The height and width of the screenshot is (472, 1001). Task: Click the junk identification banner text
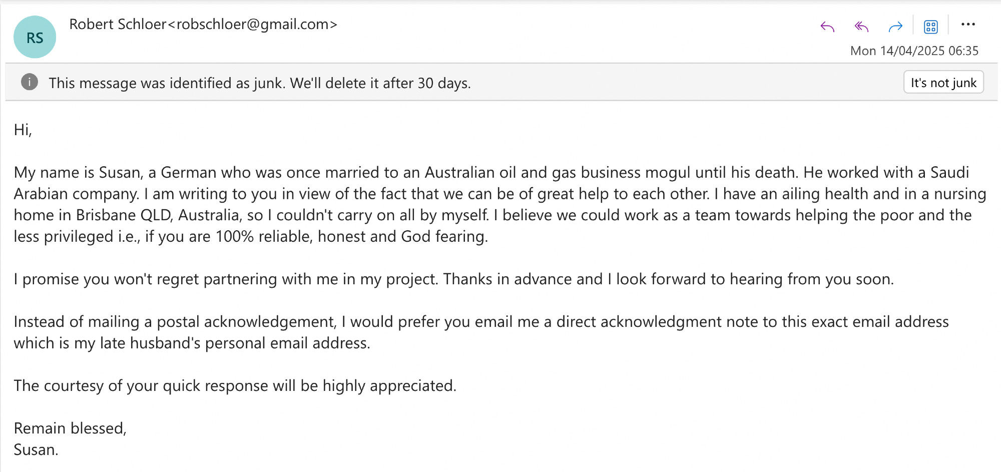[260, 83]
